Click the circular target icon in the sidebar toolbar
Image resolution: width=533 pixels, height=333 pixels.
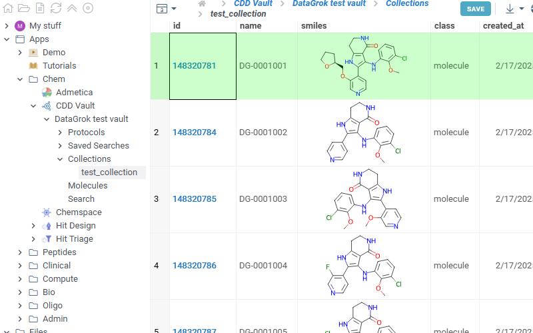point(88,8)
